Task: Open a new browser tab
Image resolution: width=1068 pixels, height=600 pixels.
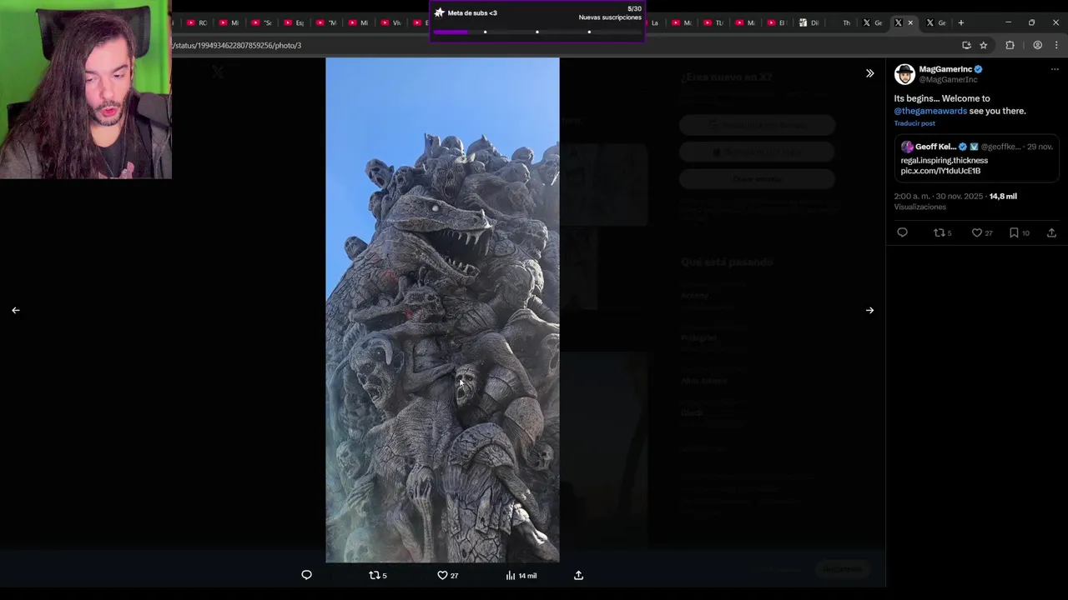Action: pyautogui.click(x=960, y=22)
